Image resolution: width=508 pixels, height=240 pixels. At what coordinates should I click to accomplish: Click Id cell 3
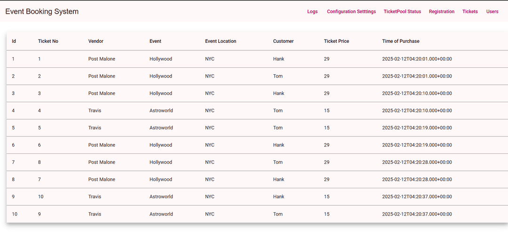click(13, 93)
